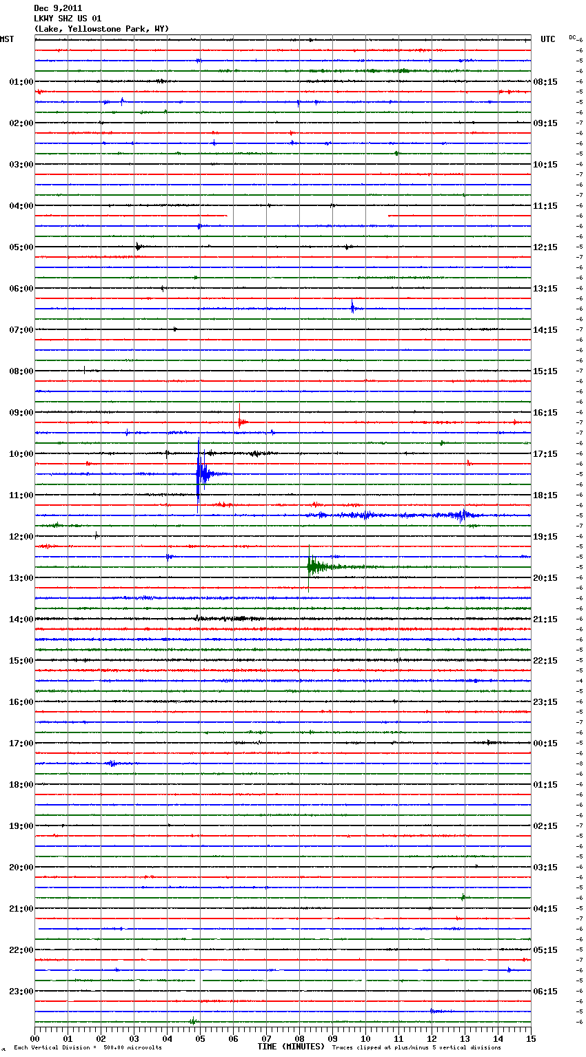Click the TIME (MINUTES) axis title

291,1047
